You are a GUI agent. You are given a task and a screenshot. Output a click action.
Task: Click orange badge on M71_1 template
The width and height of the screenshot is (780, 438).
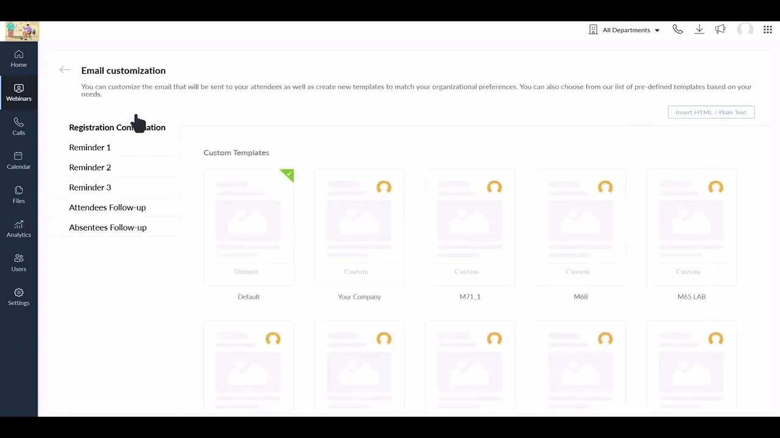tap(494, 187)
